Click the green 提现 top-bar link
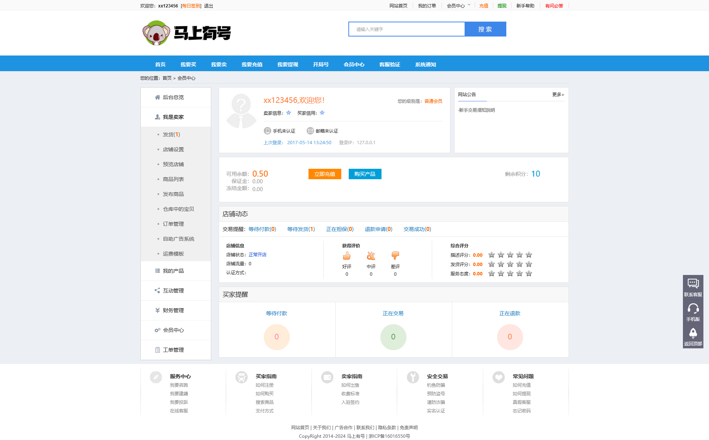The image size is (709, 440). [502, 6]
